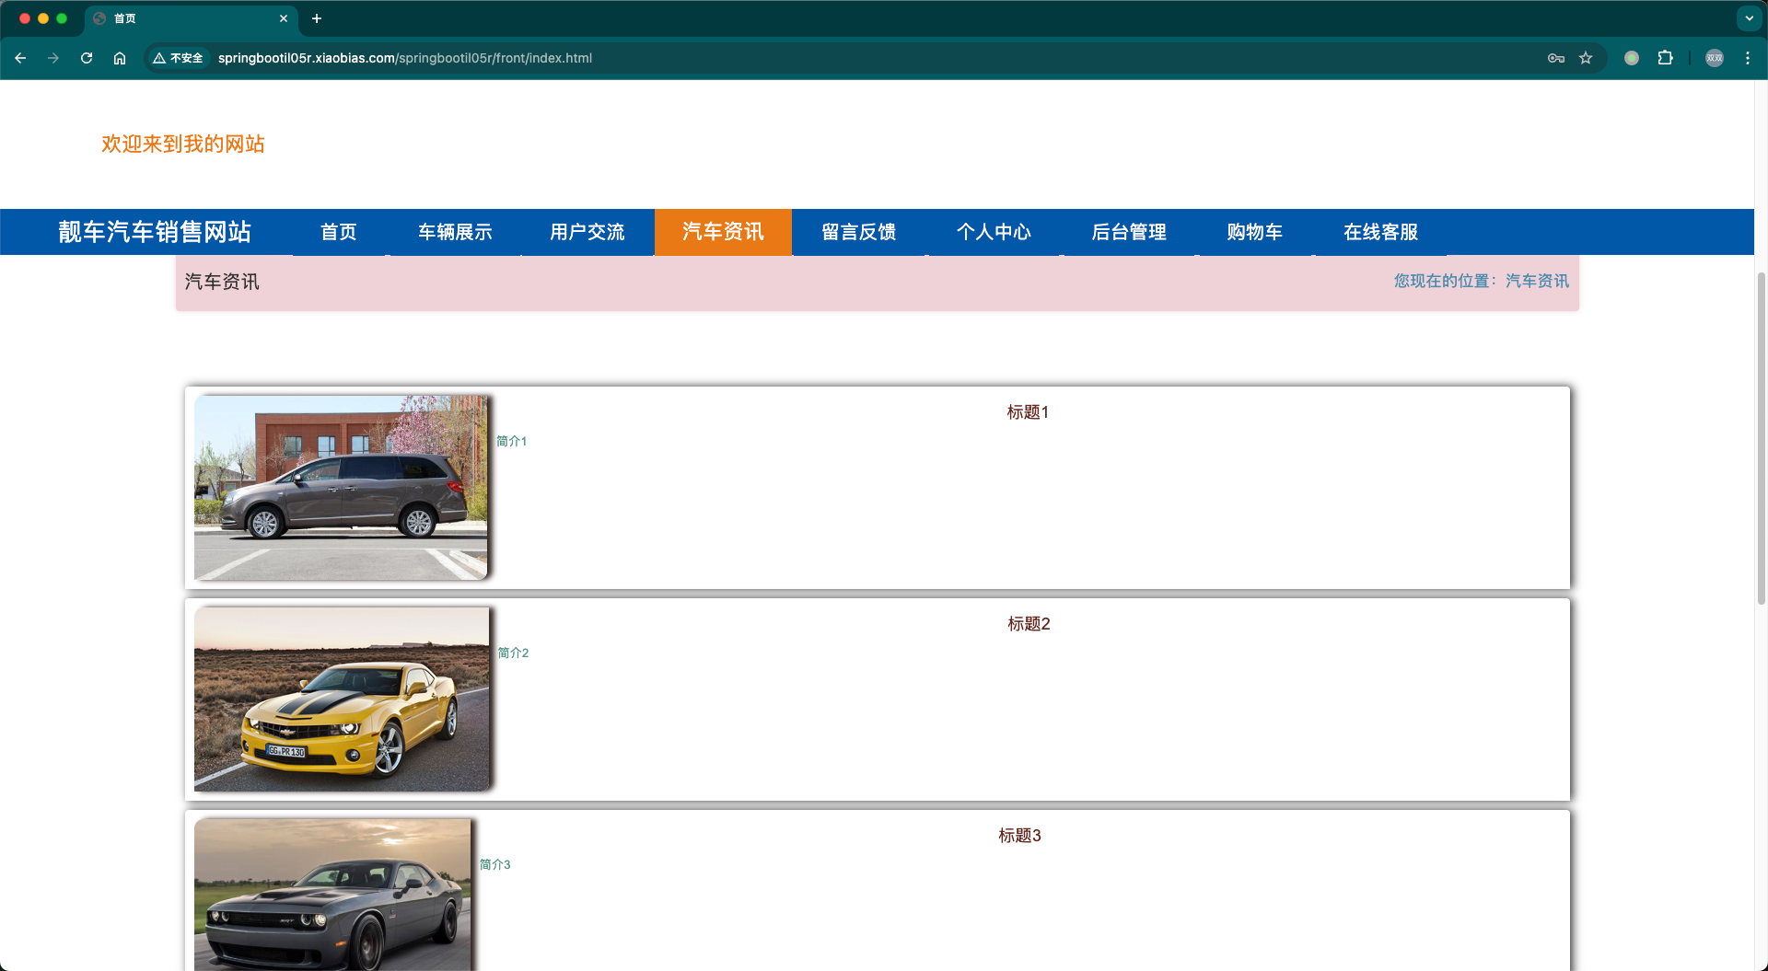Open the gray Challenger news thumbnail
The image size is (1768, 971).
332,895
